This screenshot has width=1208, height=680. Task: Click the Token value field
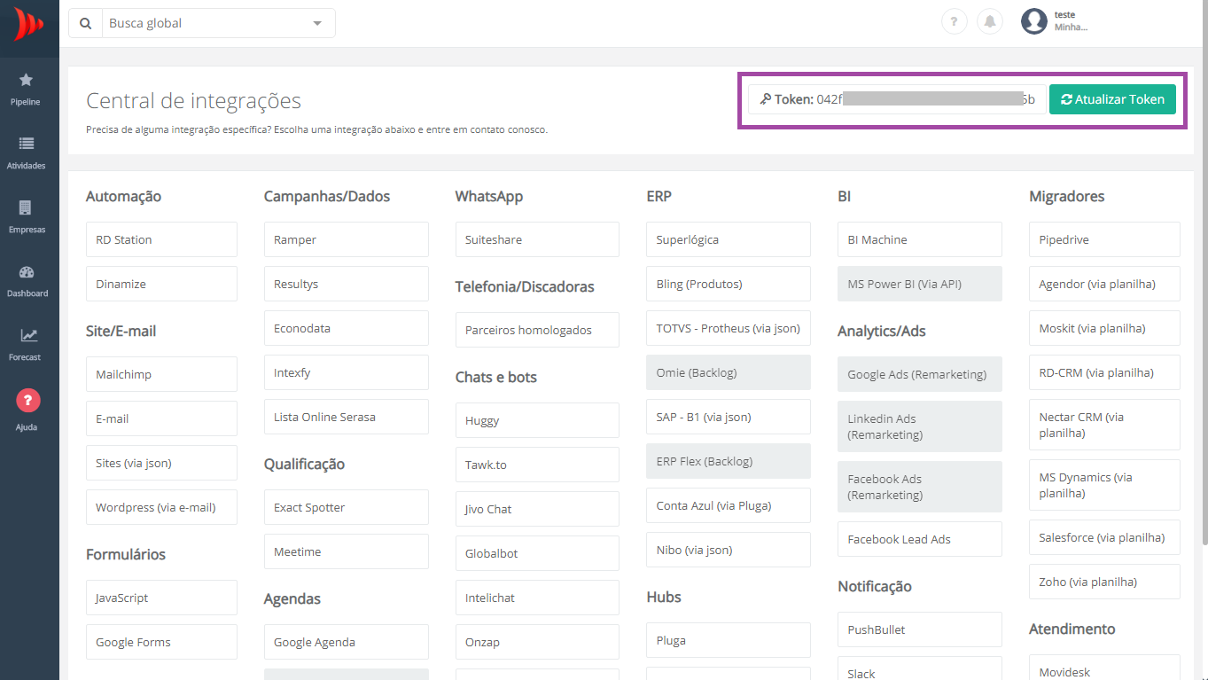(x=897, y=99)
